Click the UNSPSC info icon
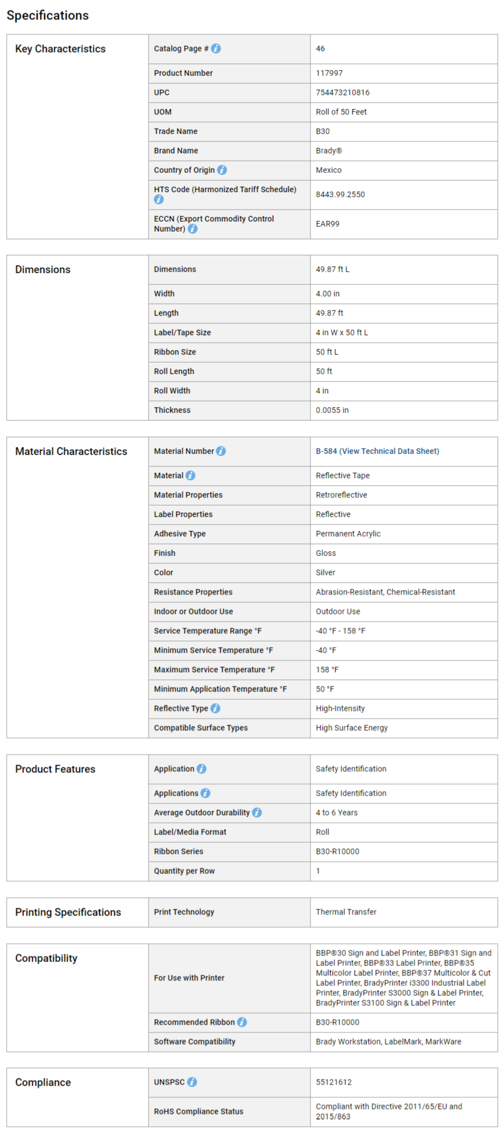This screenshot has height=1130, width=500. 192,1082
